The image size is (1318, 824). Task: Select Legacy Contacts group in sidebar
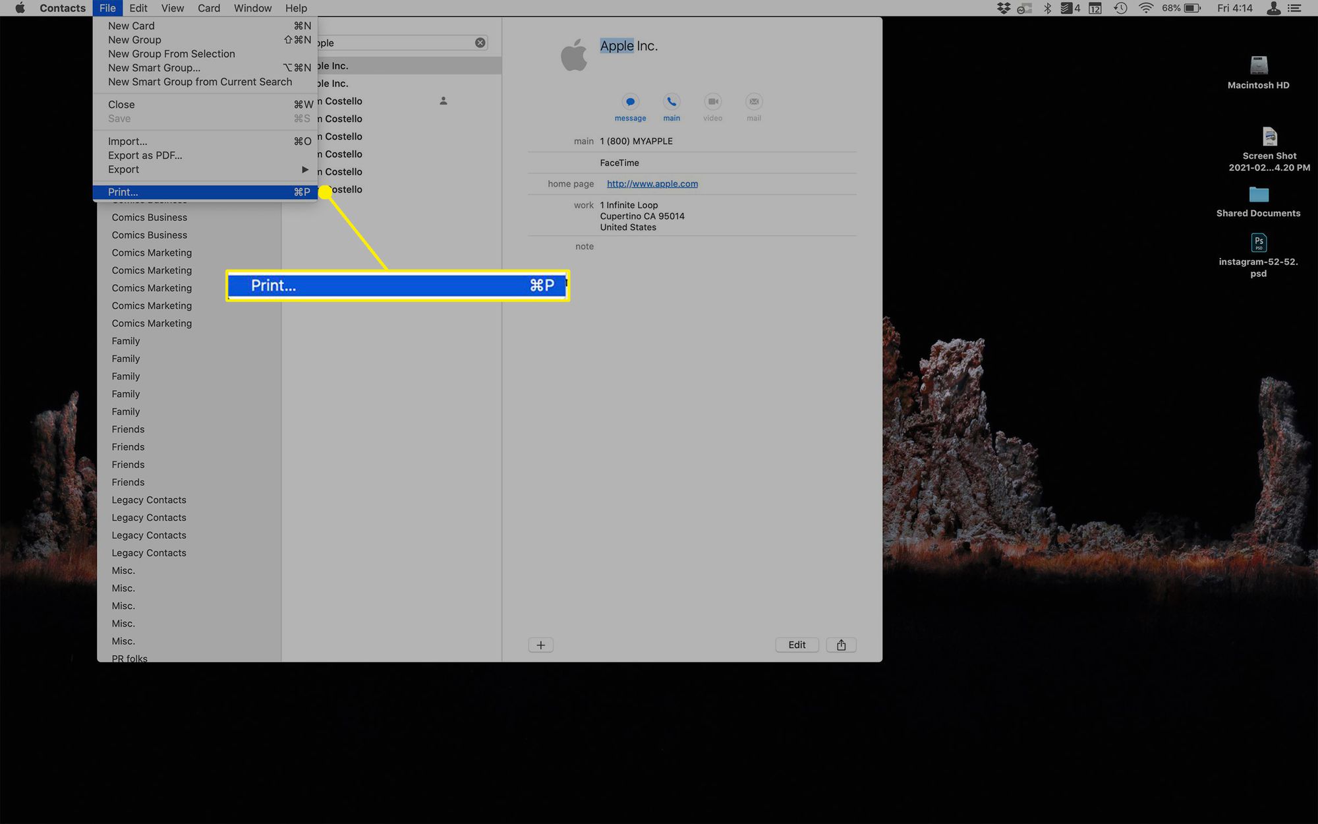click(148, 499)
